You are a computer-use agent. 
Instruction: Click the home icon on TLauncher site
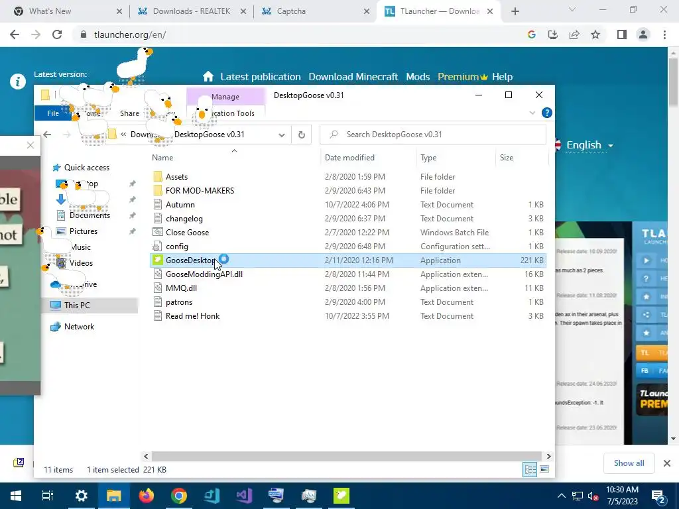click(x=208, y=77)
